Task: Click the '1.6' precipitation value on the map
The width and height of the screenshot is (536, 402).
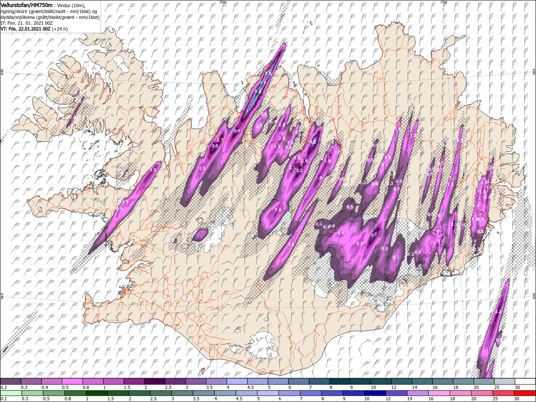Action: click(278, 210)
